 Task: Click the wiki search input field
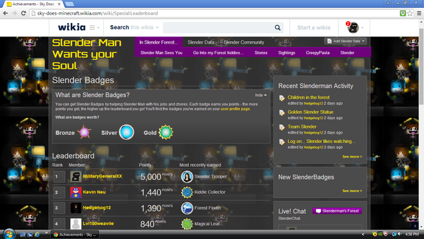click(219, 28)
